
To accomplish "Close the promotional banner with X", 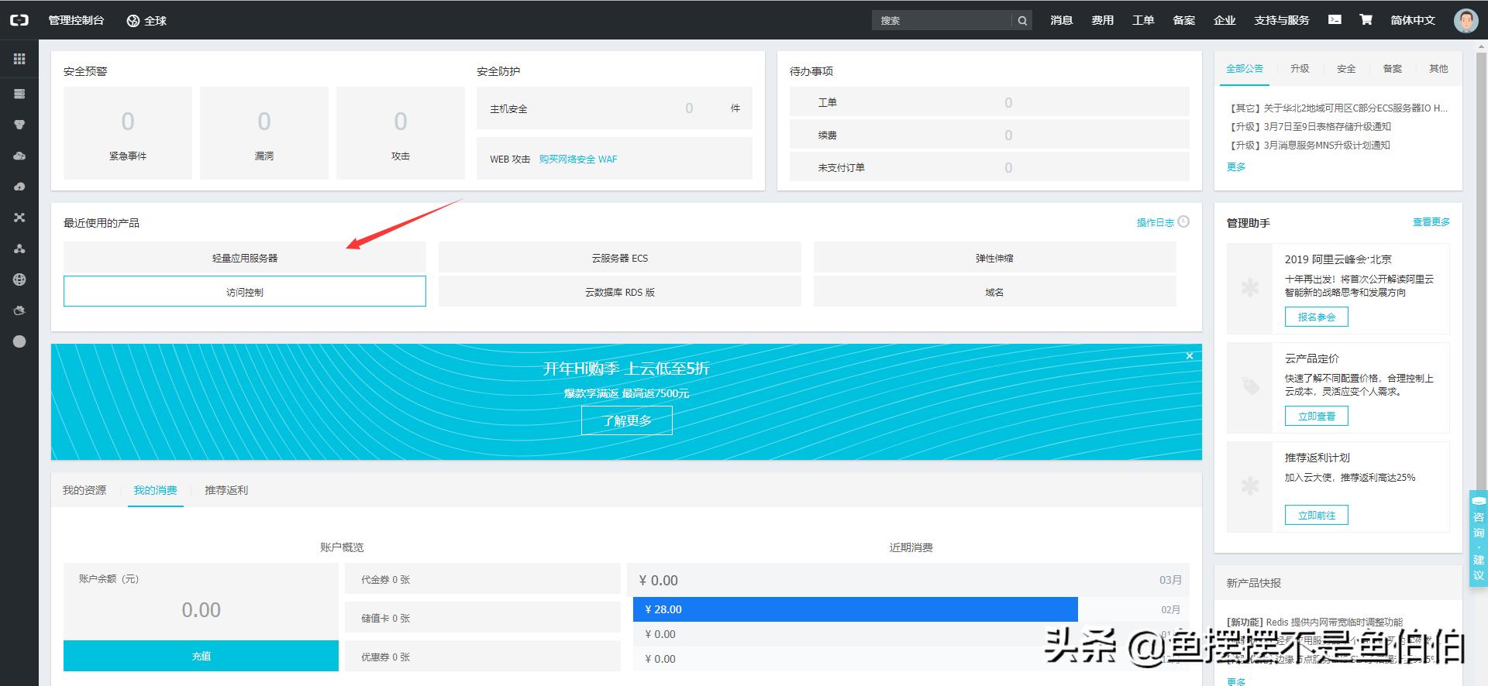I will 1190,356.
